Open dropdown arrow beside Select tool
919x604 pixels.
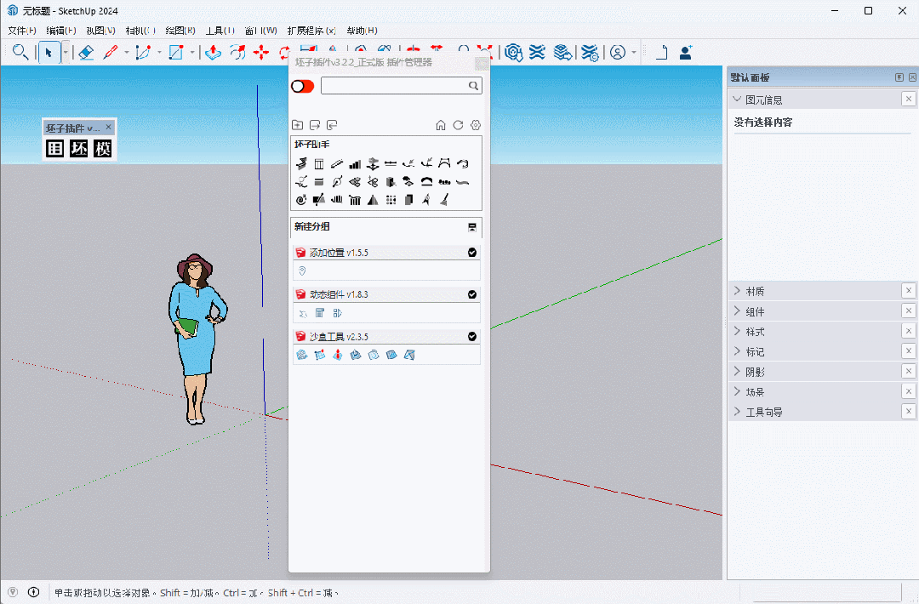65,53
